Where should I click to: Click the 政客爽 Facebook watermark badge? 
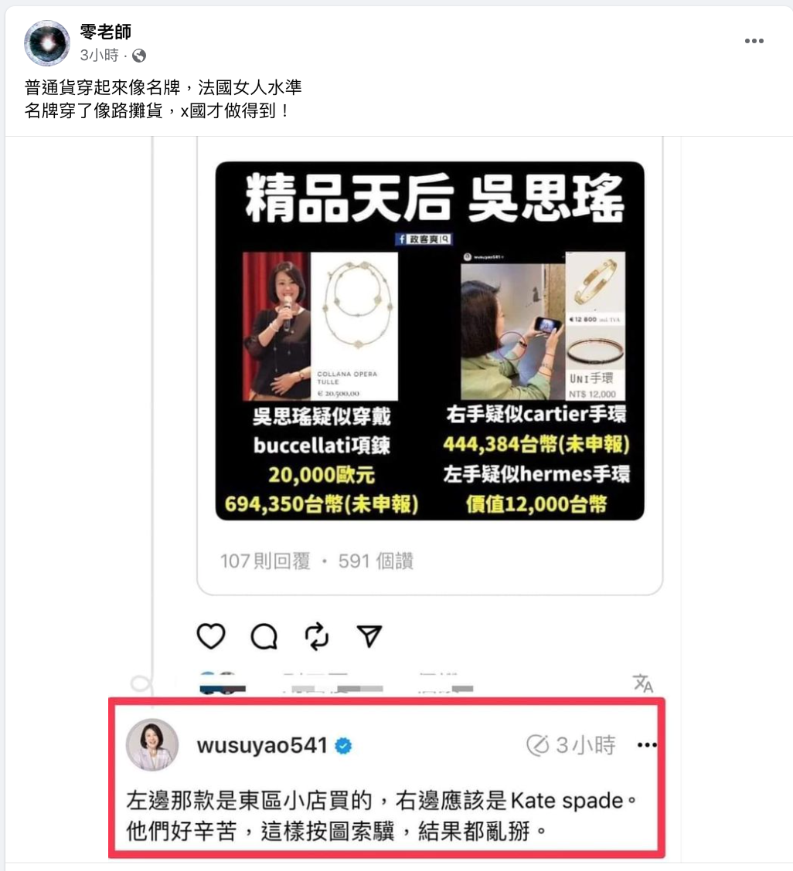pos(424,239)
